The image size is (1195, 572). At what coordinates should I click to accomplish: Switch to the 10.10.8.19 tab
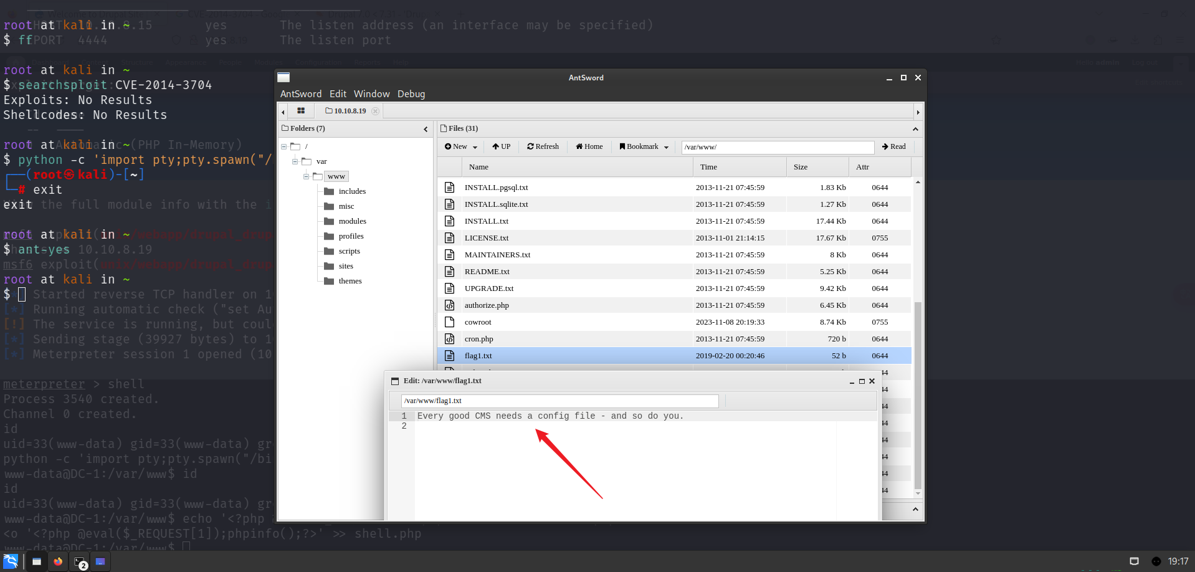pos(346,111)
